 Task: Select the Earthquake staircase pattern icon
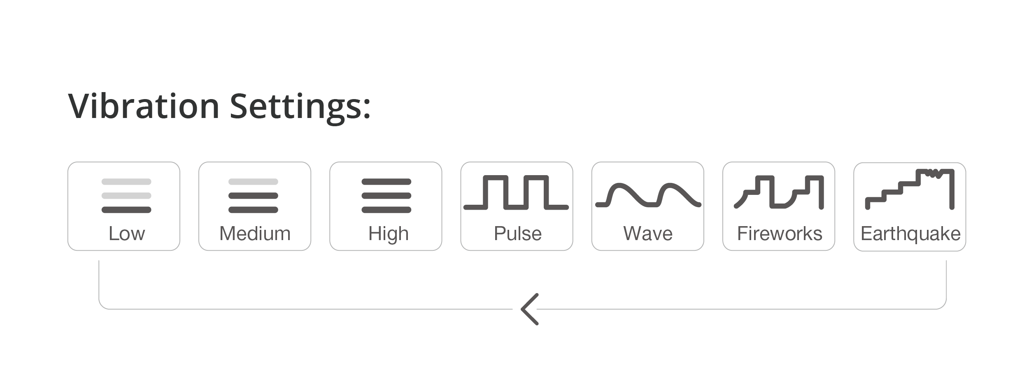[910, 190]
